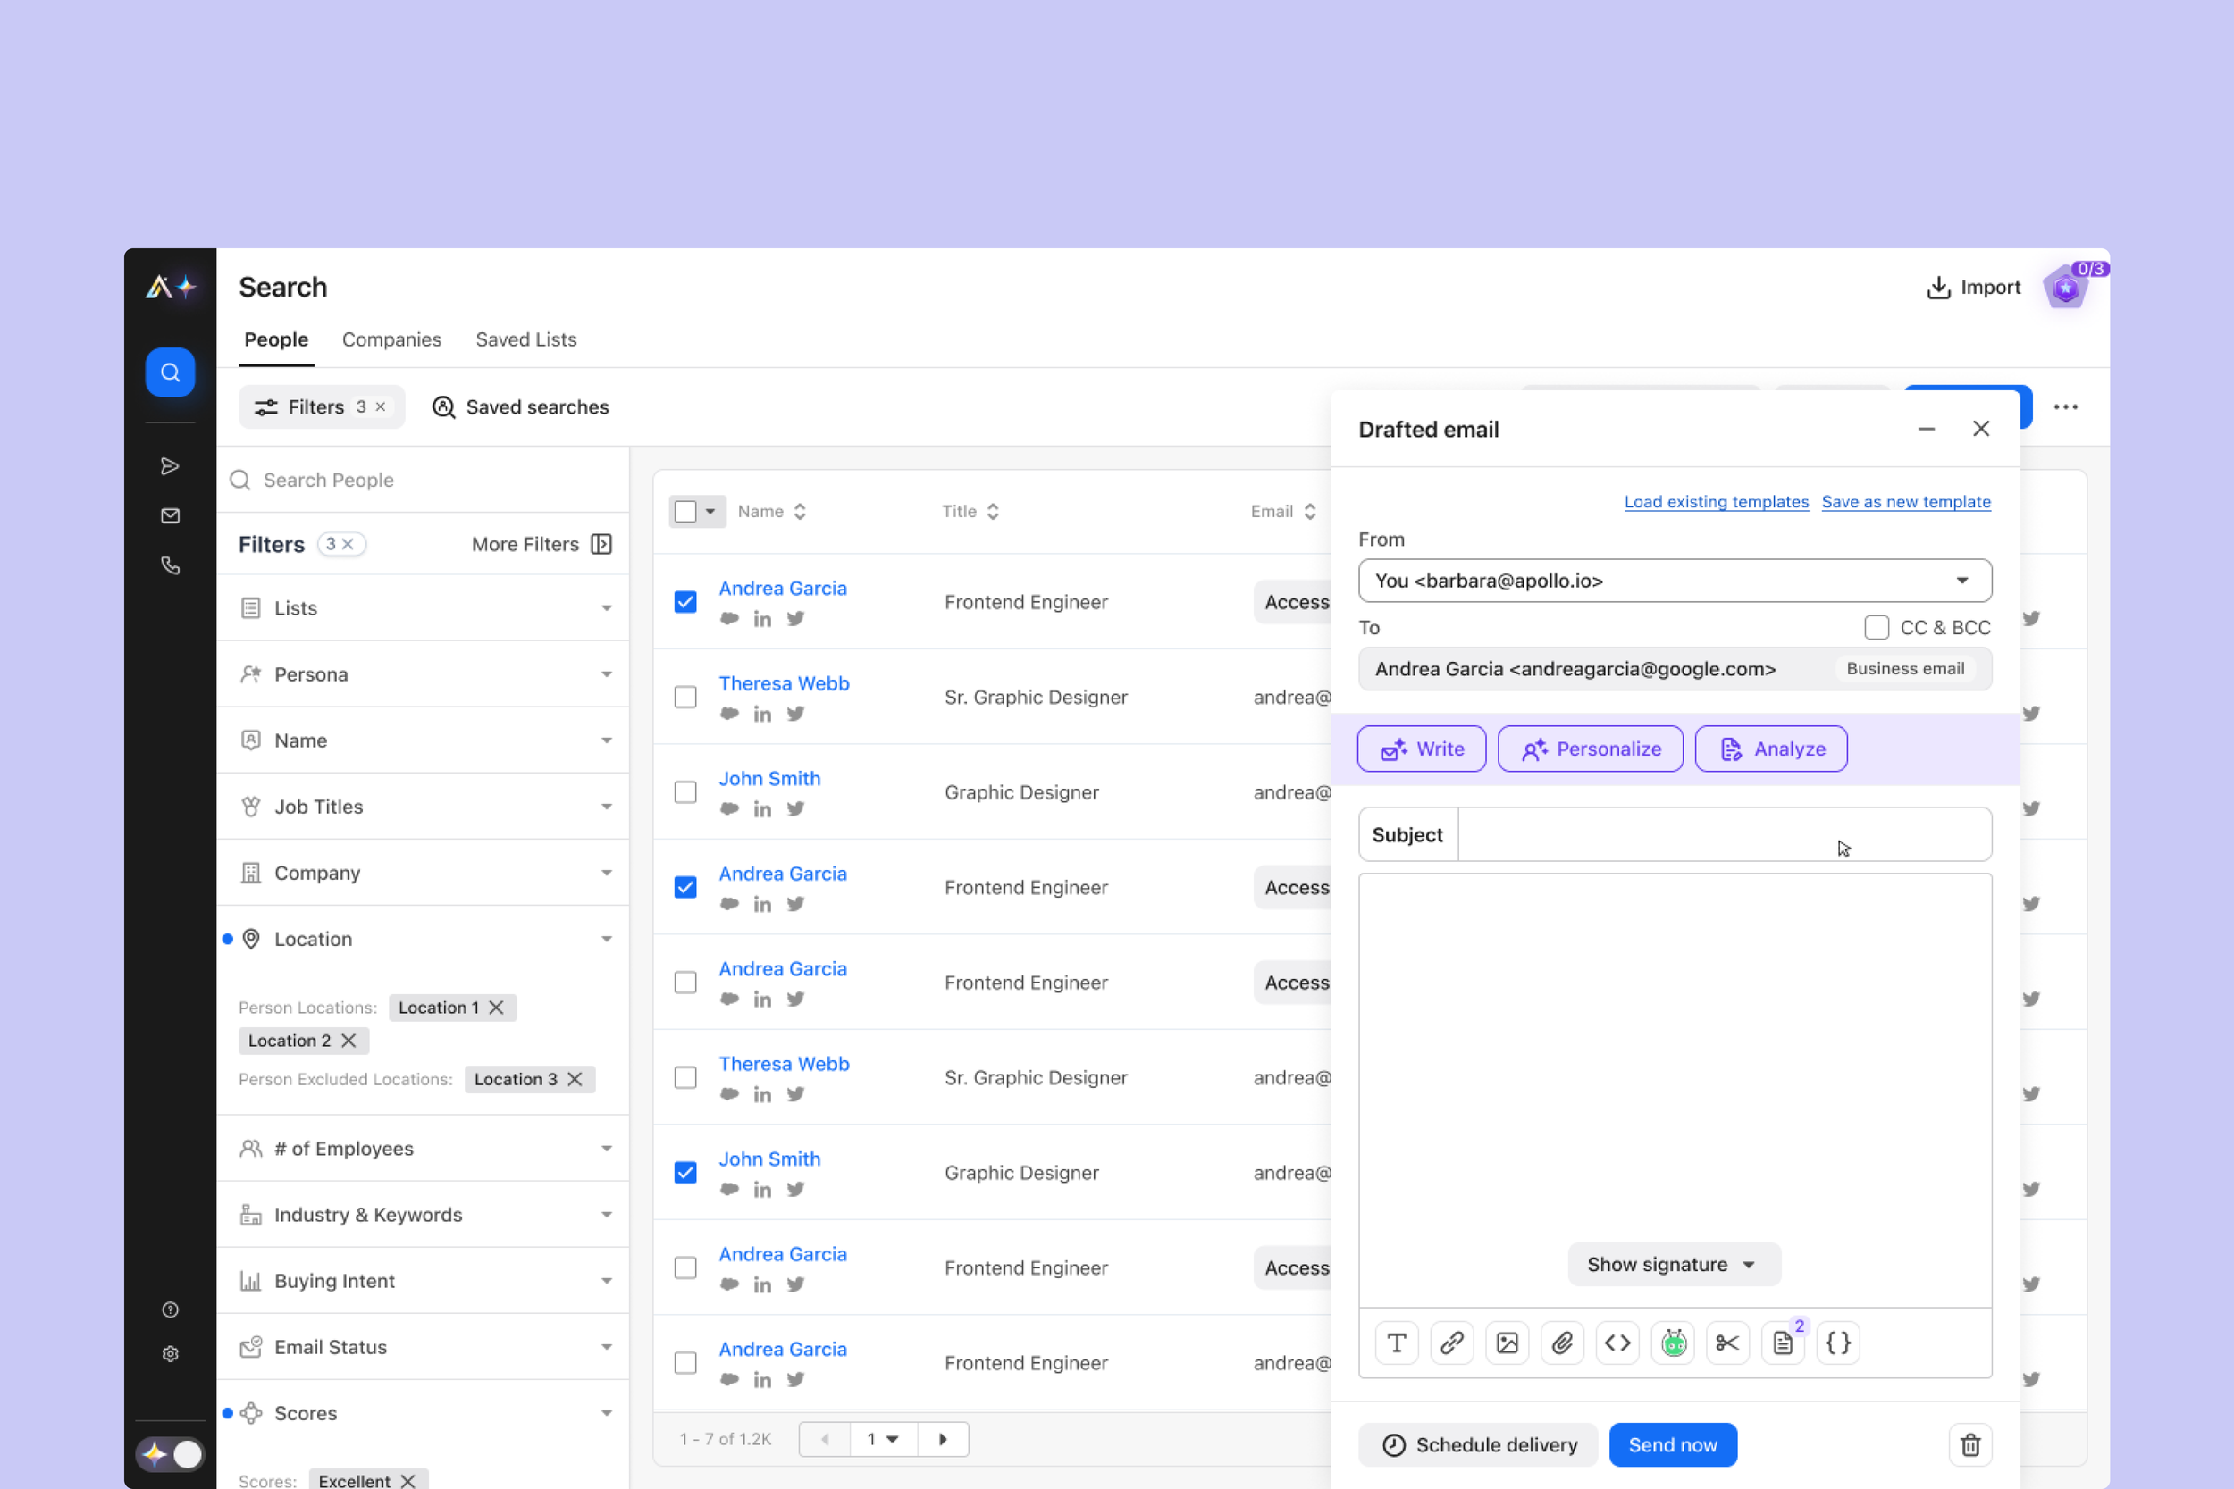Switch to the Companies tab

[x=391, y=340]
